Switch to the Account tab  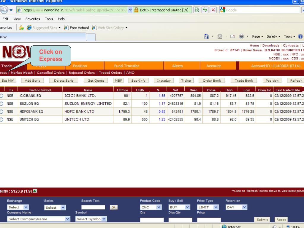pyautogui.click(x=218, y=66)
